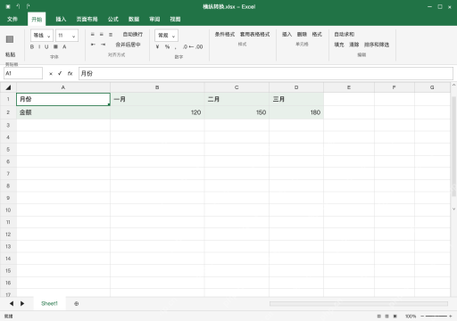Apply currency ¥ number format
The width and height of the screenshot is (457, 321).
click(x=157, y=46)
